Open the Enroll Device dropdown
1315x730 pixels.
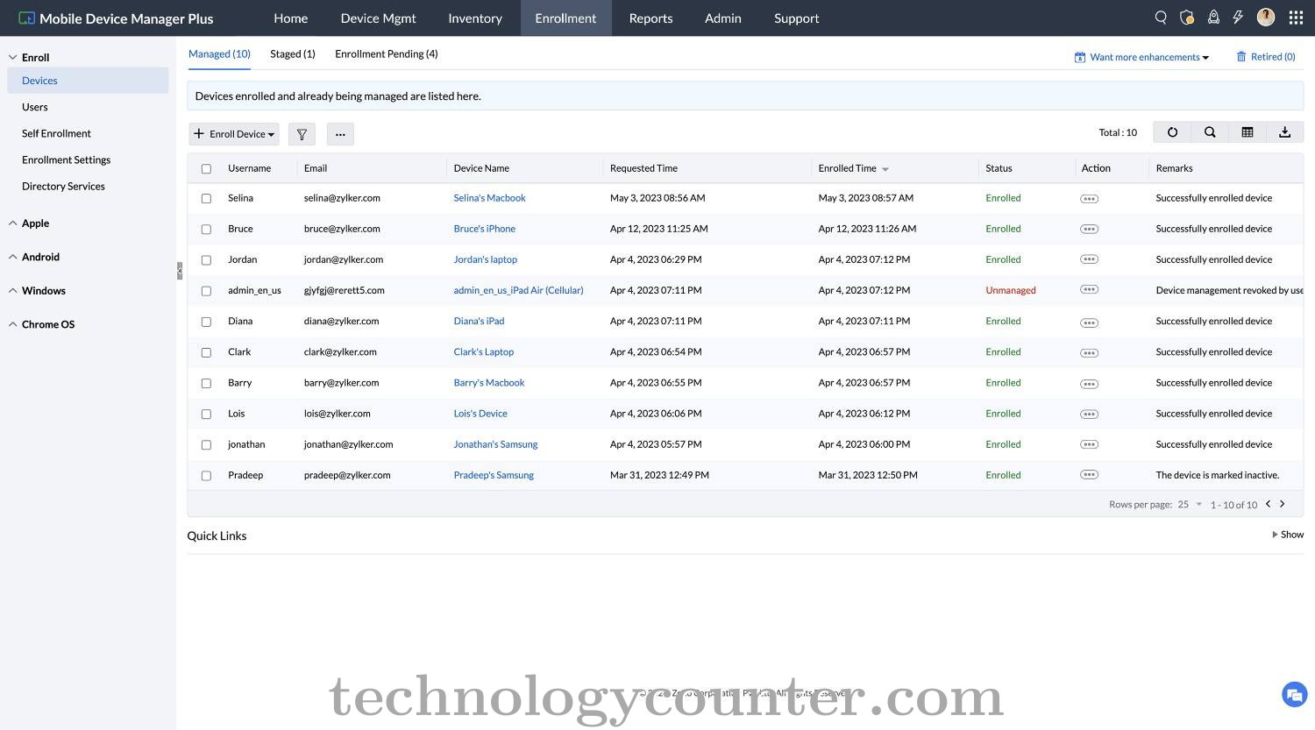click(234, 134)
